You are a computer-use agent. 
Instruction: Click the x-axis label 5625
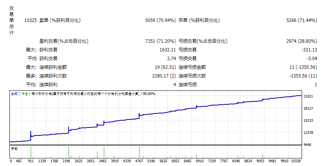(163, 161)
